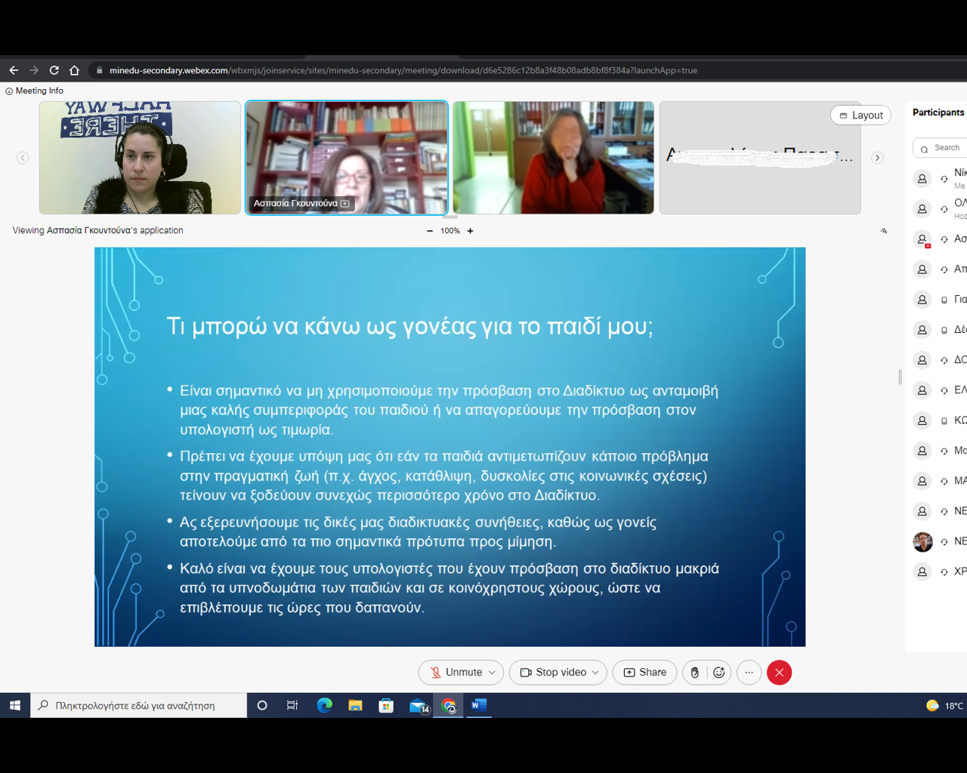
Task: Go to the browser home page
Action: (x=74, y=70)
